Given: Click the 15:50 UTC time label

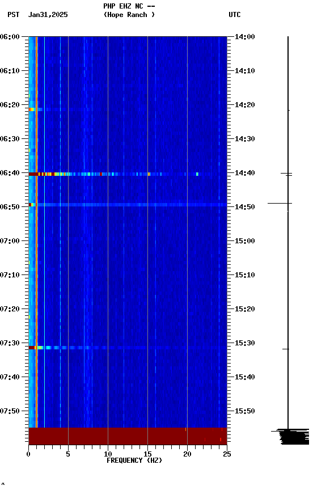Looking at the screenshot, I should tap(245, 412).
